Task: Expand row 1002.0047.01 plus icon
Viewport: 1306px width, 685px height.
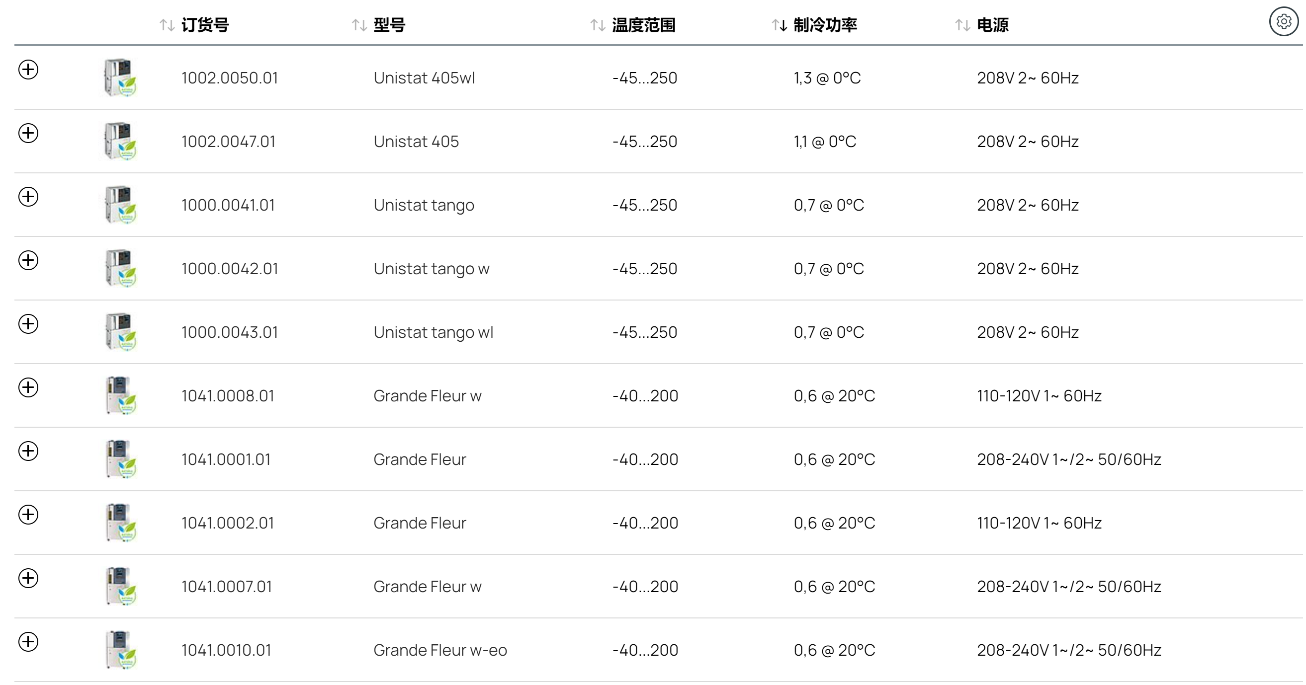Action: [x=28, y=133]
